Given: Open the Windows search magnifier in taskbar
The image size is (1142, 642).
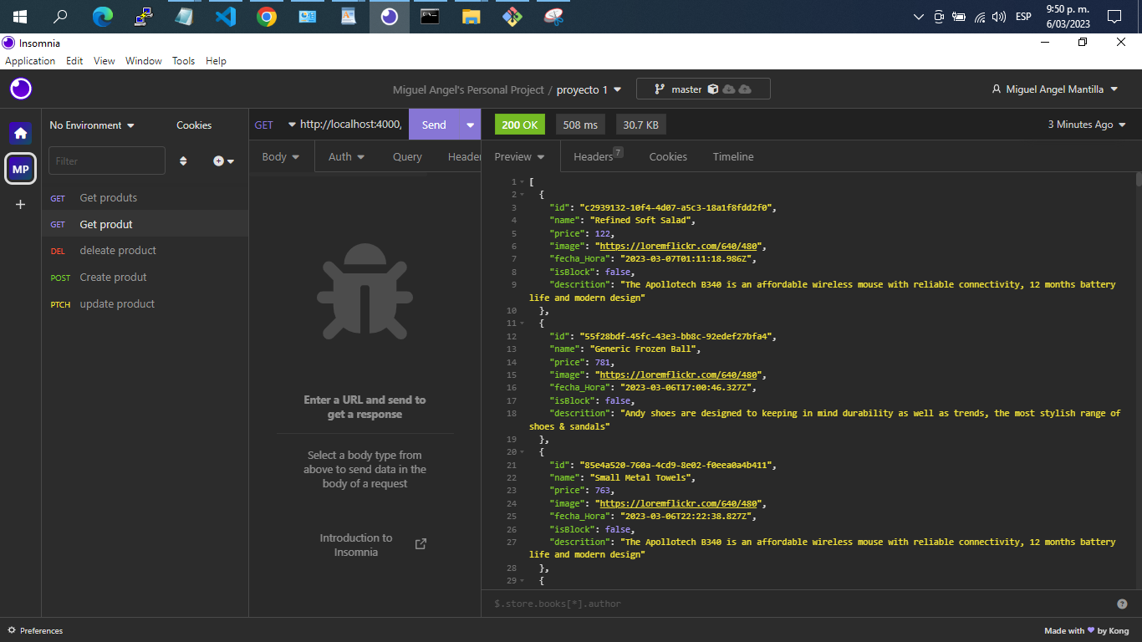Looking at the screenshot, I should coord(59,16).
